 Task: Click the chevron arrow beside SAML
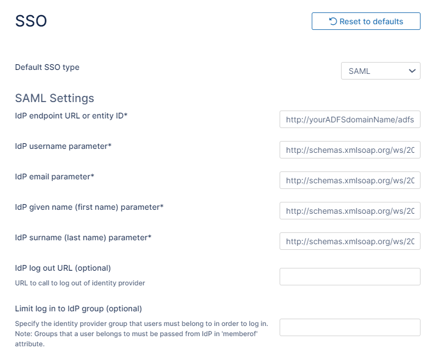[411, 71]
